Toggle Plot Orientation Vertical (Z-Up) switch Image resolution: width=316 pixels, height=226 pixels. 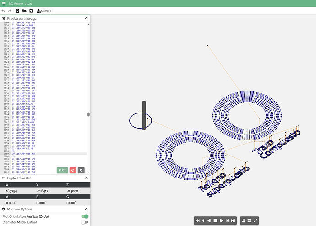(85, 216)
